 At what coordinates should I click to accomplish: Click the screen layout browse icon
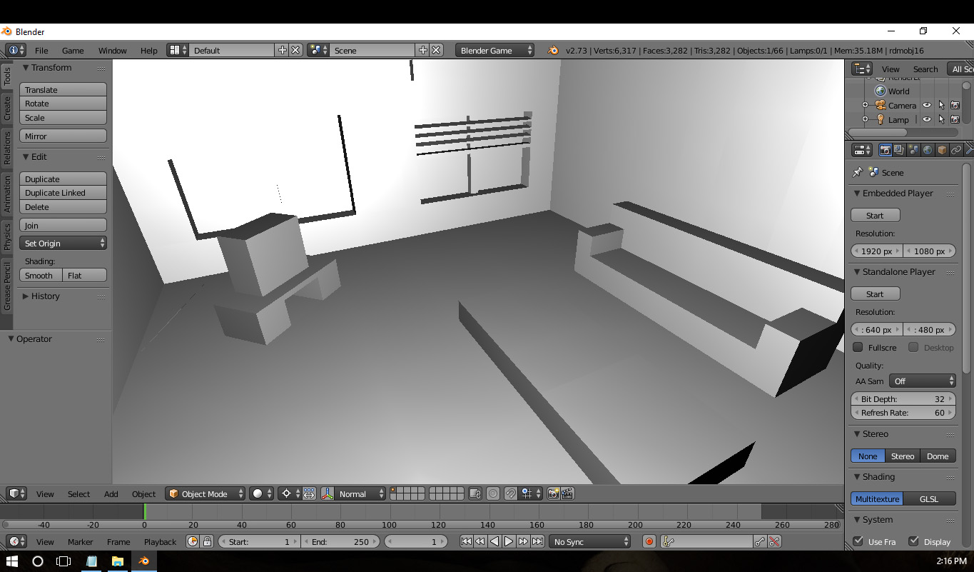coord(178,50)
